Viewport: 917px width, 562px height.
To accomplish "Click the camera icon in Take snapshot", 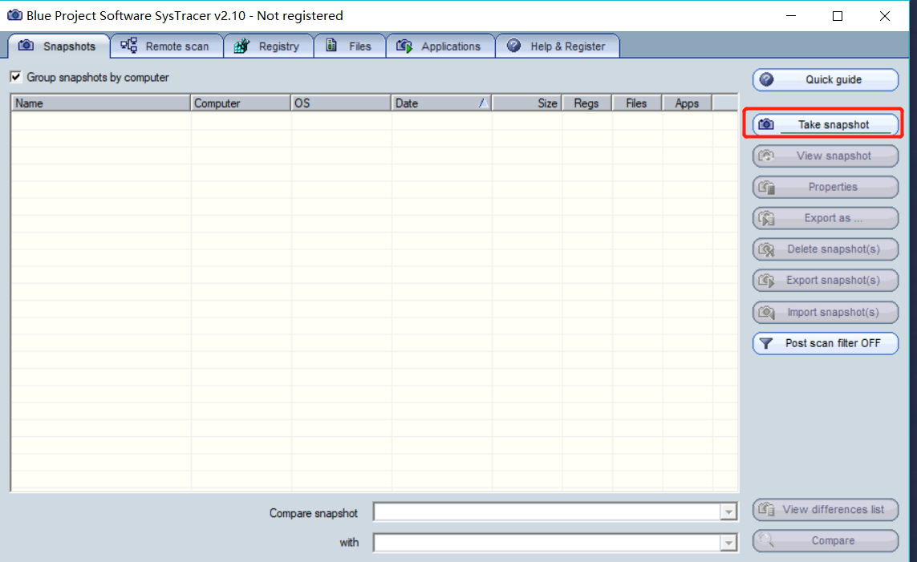I will click(766, 123).
